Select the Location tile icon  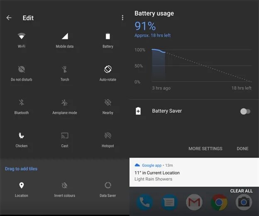coord(22,185)
